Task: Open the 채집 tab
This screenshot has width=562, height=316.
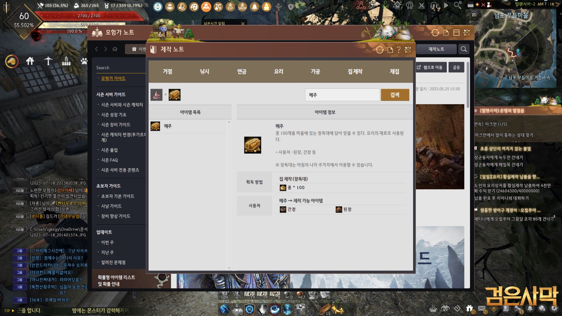Action: point(394,71)
